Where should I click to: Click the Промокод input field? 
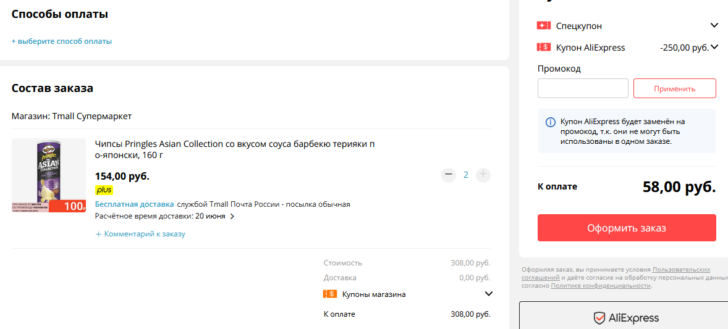[x=583, y=88]
